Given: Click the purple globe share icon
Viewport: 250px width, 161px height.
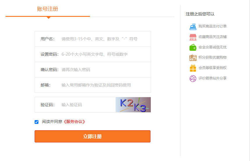Looking at the screenshot, I should click(193, 78).
